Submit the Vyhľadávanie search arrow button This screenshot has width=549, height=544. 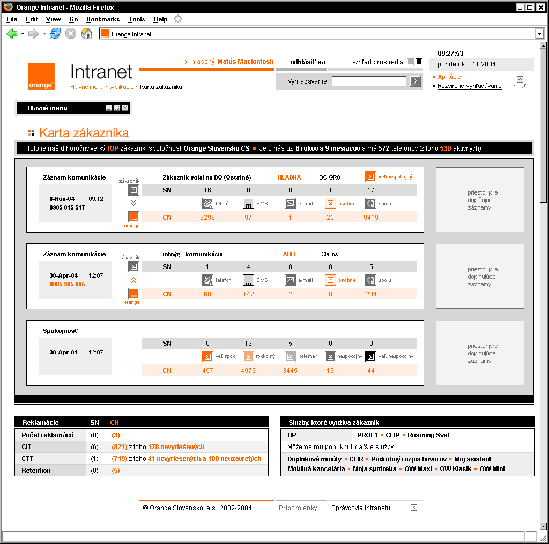tap(416, 81)
